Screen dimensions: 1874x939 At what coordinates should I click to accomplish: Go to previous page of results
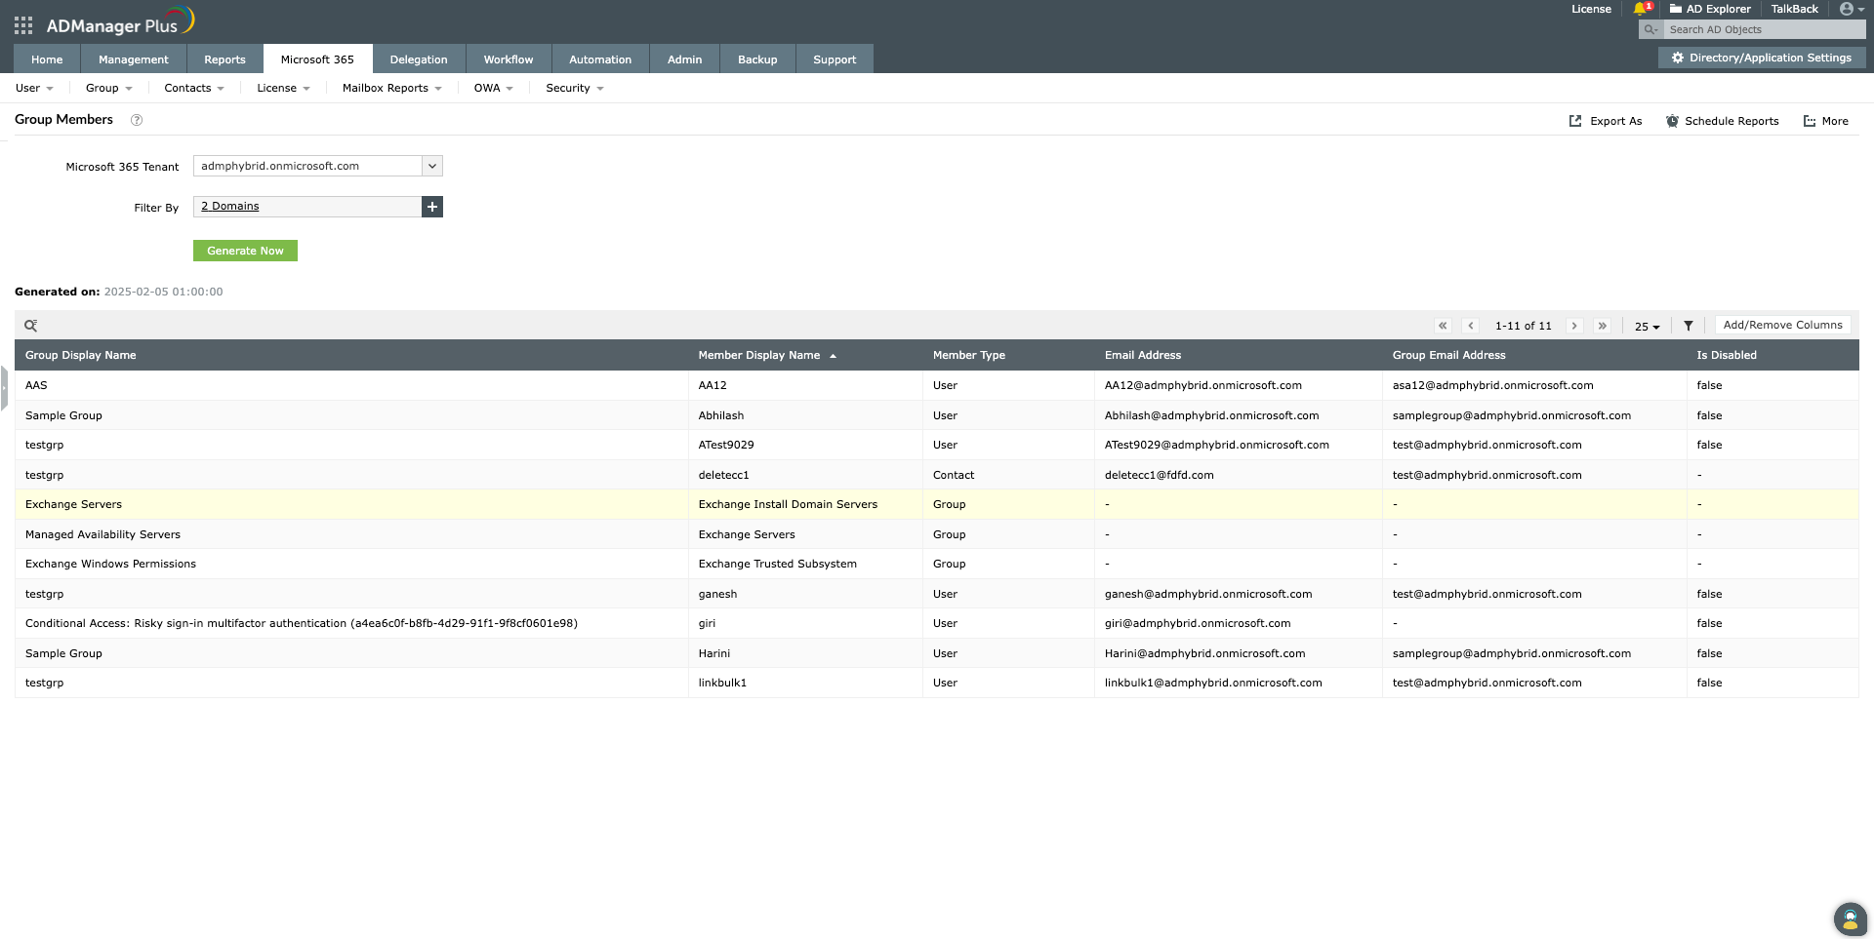coord(1471,326)
